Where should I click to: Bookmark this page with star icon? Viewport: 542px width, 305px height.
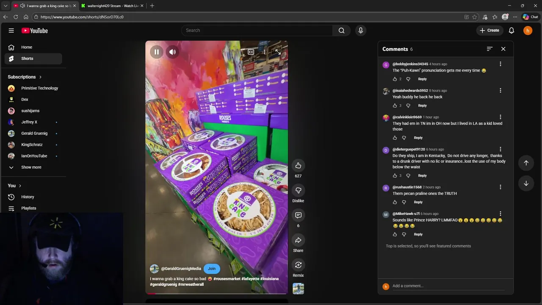475,17
